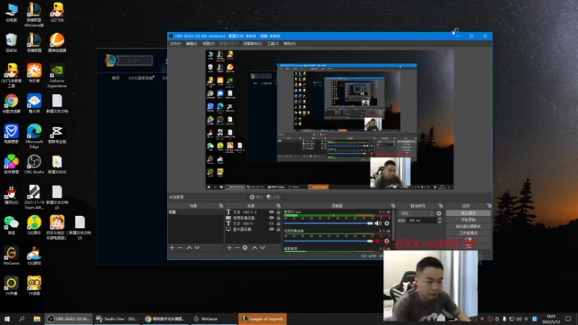Toggle lock on 文本 (GDI+) source
The image size is (578, 325).
tap(278, 223)
